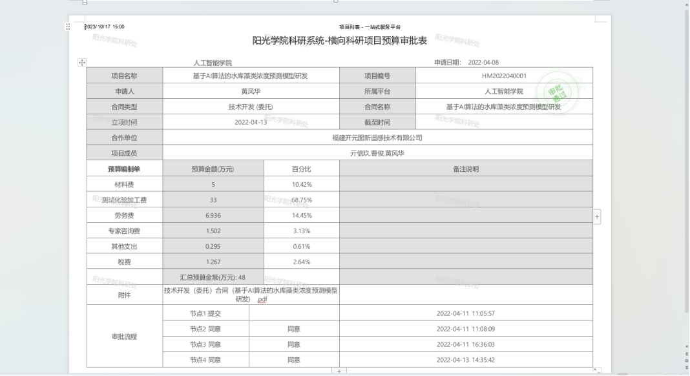Select the 合同类型 label cell

pos(125,107)
